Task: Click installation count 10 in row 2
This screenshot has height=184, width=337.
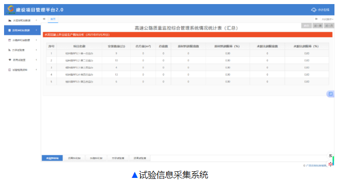Action: tap(116, 60)
